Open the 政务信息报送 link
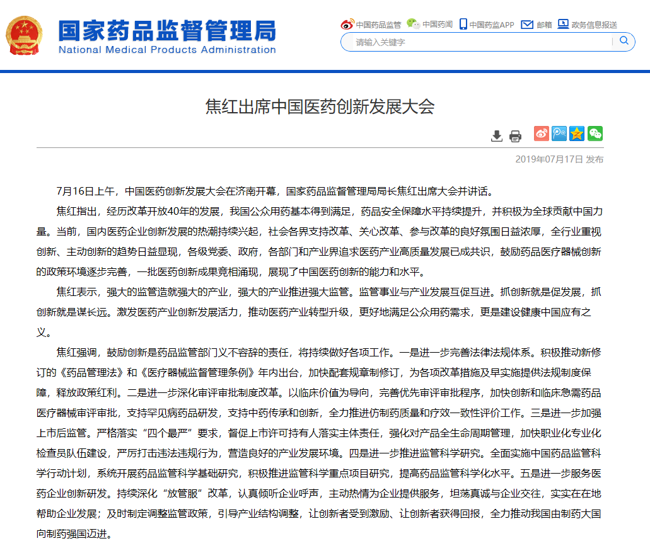Image resolution: width=650 pixels, height=541 pixels. [594, 25]
